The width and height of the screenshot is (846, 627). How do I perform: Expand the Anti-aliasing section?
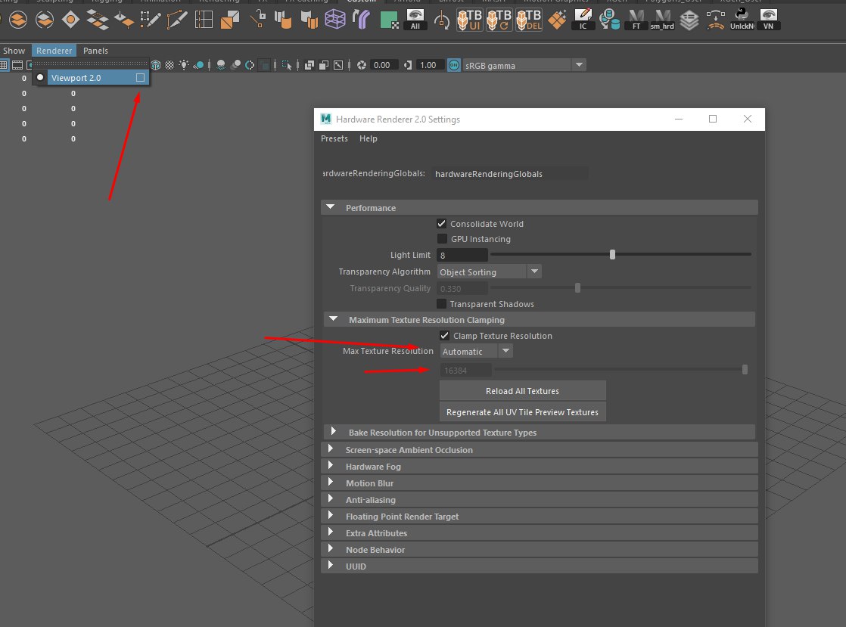tap(331, 499)
